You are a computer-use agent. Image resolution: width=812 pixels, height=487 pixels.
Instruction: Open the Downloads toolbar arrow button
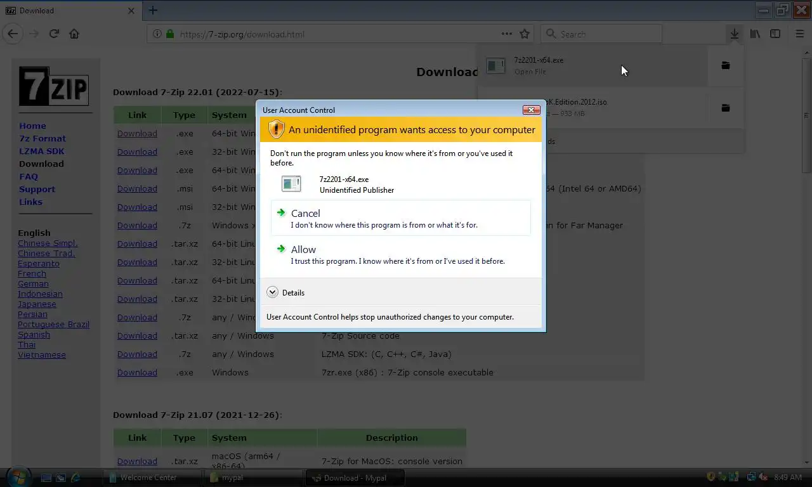tap(734, 34)
